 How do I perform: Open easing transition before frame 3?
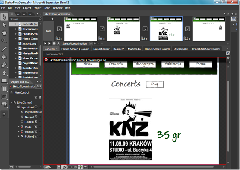(x=145, y=29)
